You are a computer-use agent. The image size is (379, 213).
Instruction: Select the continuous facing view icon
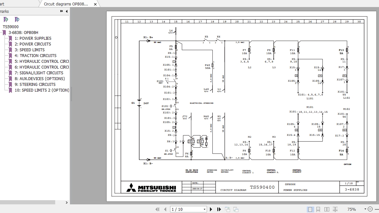(335, 209)
